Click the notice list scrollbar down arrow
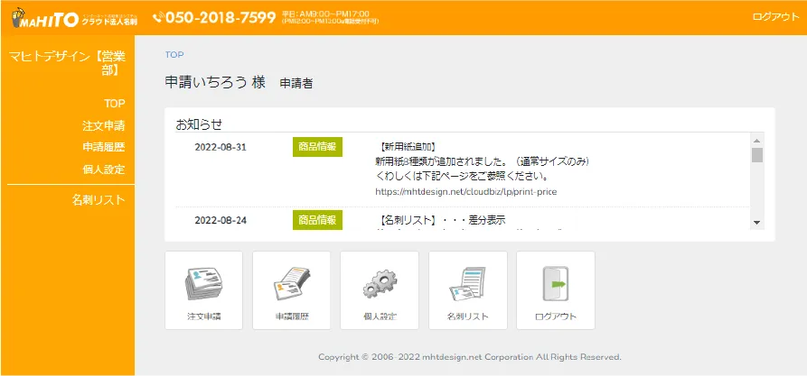 click(756, 223)
